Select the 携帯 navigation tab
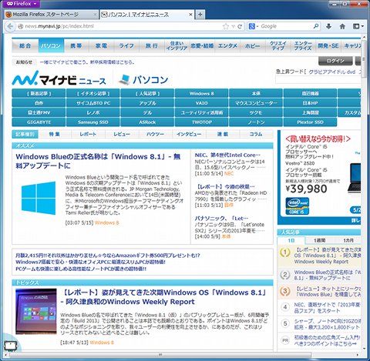 point(76,45)
